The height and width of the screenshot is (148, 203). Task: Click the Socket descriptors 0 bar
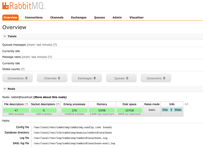44,111
